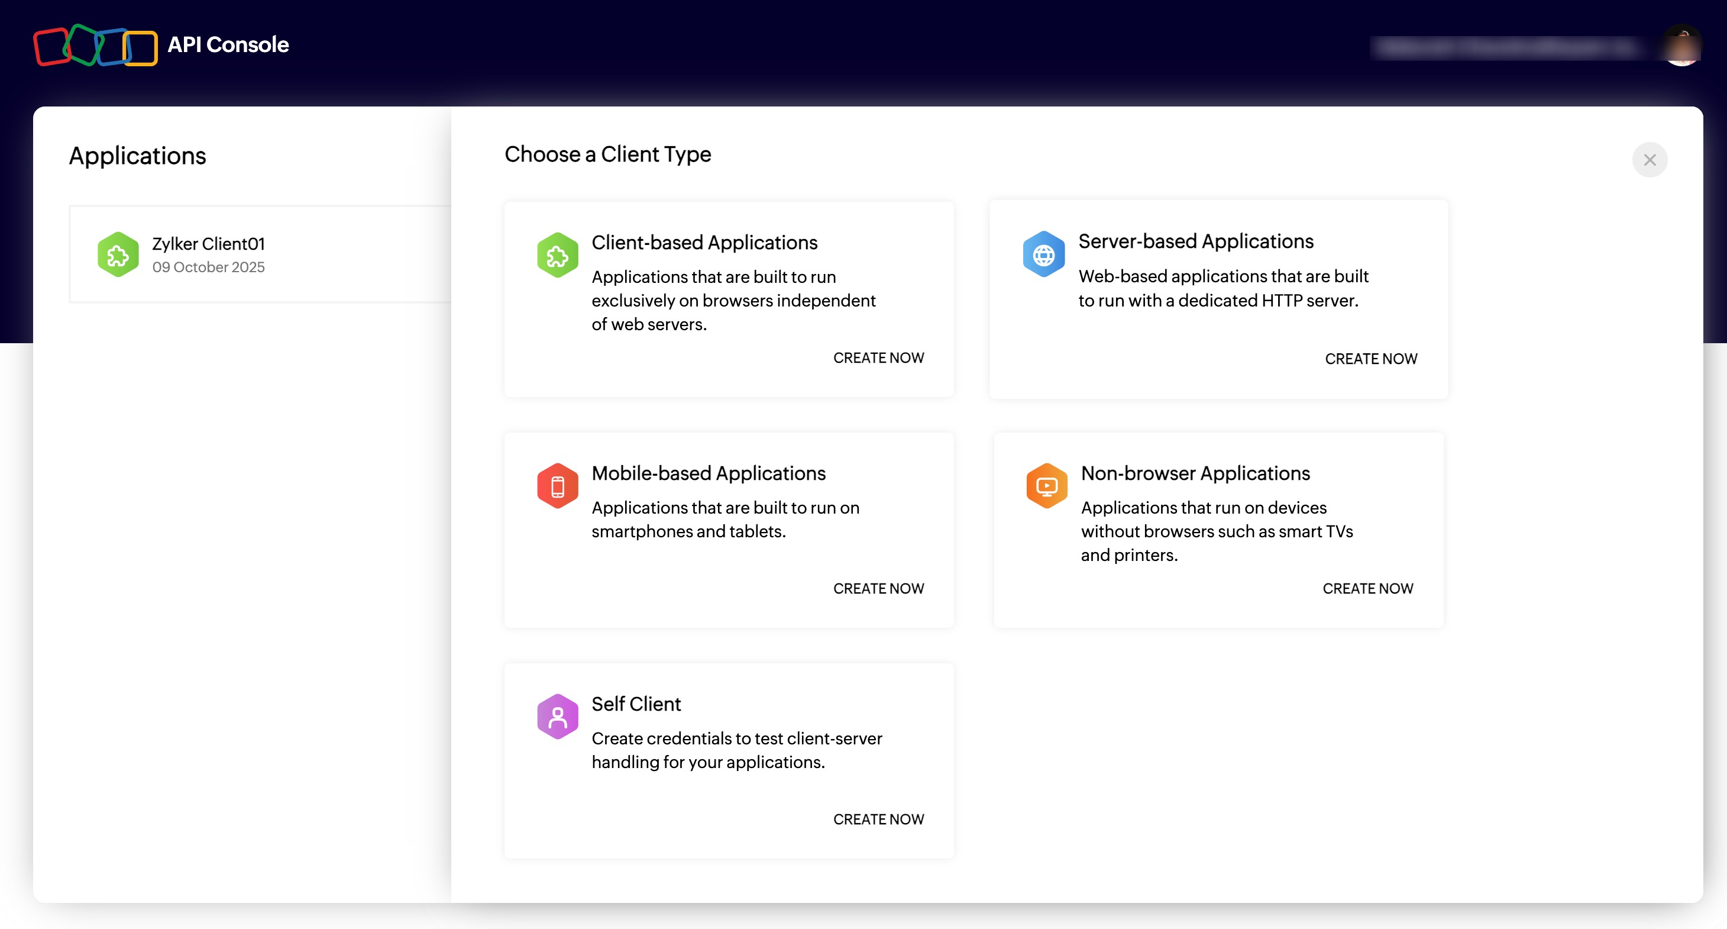Close the Choose a Client Type panel

[x=1650, y=160]
